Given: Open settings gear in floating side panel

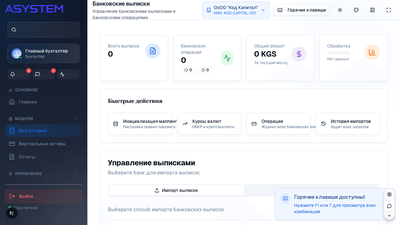Looking at the screenshot, I should (389, 194).
